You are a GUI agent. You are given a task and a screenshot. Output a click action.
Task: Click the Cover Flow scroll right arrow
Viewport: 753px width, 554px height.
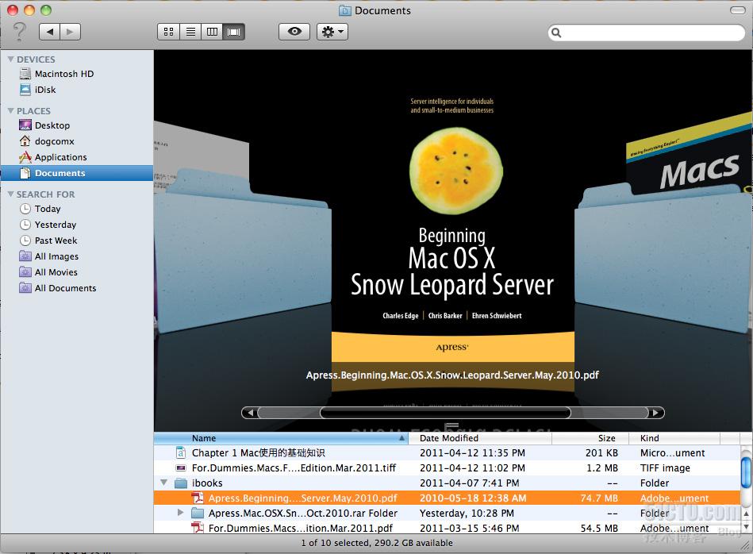[656, 413]
